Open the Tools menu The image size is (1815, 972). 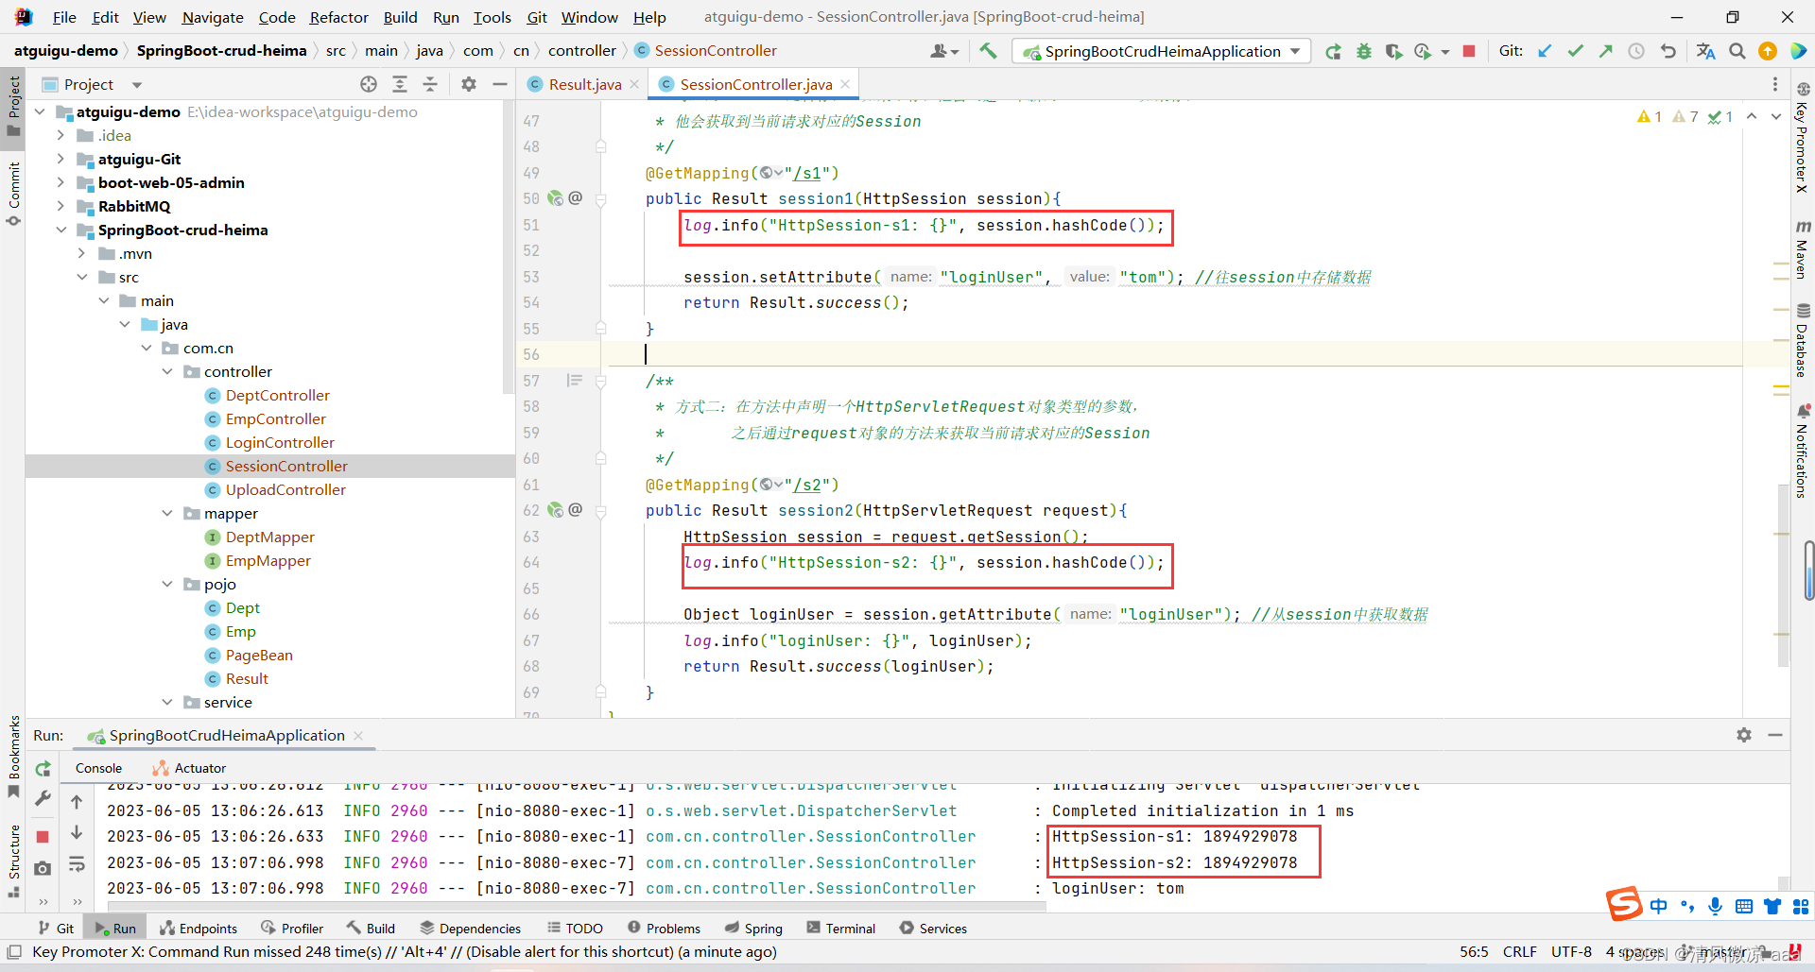click(x=492, y=17)
